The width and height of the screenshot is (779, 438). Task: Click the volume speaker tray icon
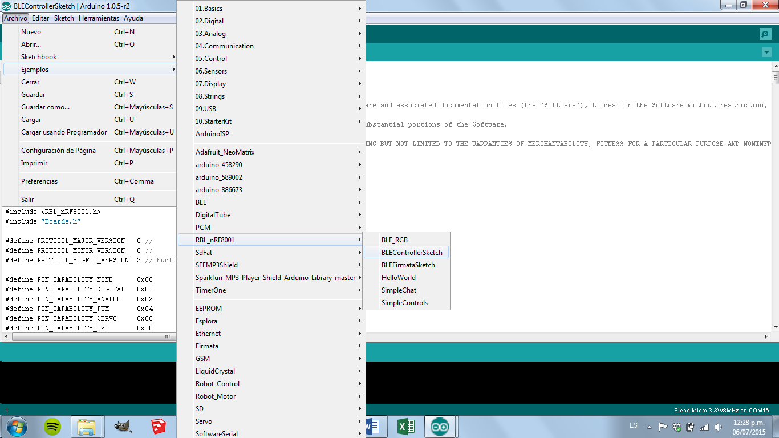pos(718,427)
